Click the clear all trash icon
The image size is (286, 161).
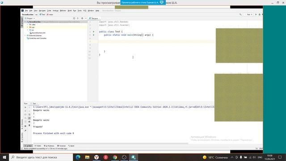point(29,125)
